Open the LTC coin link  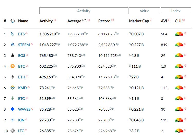pos(21,131)
